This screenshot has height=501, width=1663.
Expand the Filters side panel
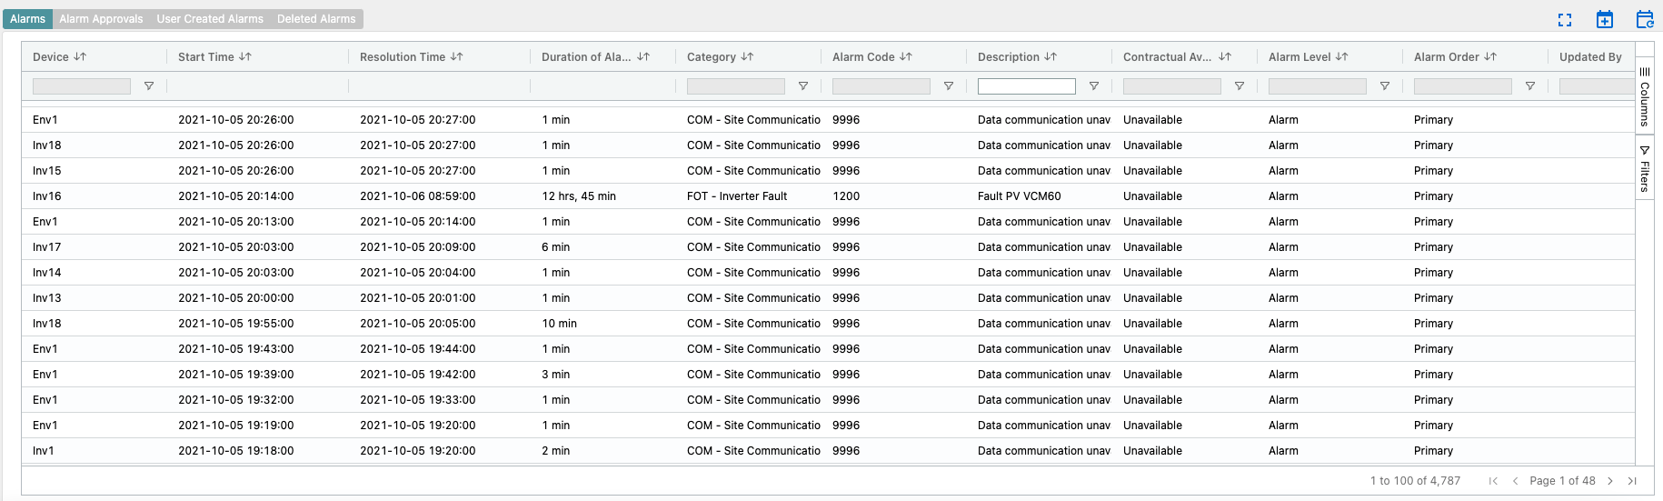(x=1645, y=168)
